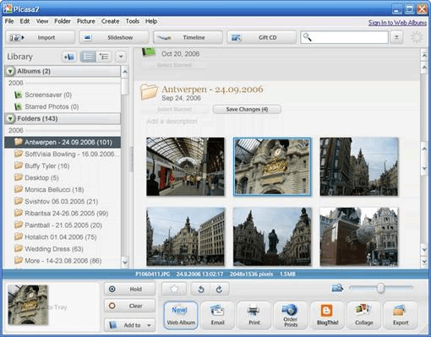Open the Create menu
431x337 pixels.
pos(110,21)
